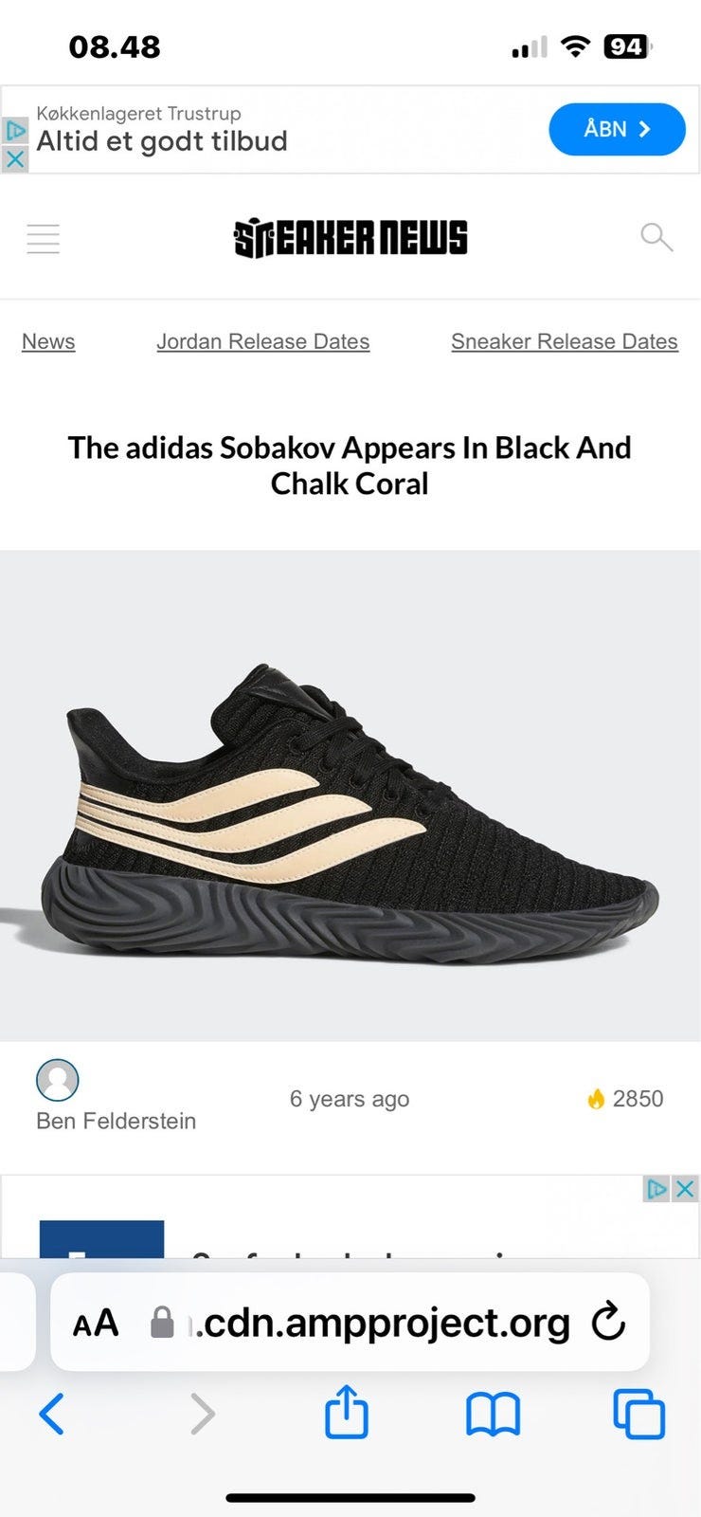This screenshot has width=701, height=1517.
Task: Tap the adidas Sobakov shoe image
Action: tap(350, 795)
